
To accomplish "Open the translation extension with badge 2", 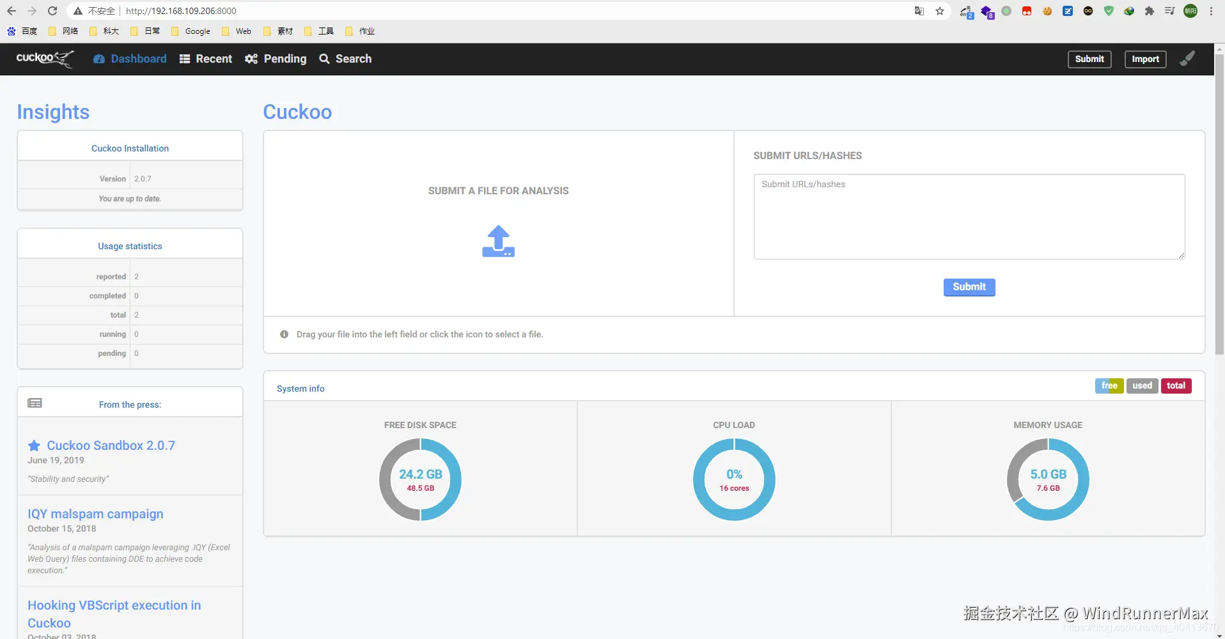I will point(967,12).
